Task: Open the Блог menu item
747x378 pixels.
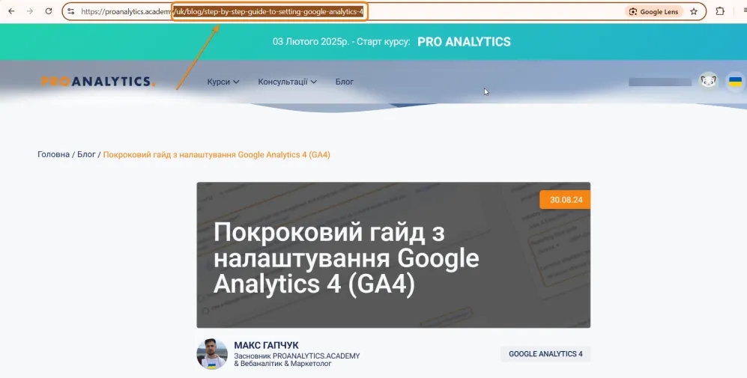Action: click(345, 82)
